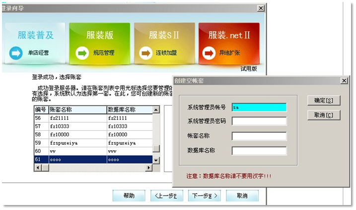The height and width of the screenshot is (210, 356).
Task: Click into the 帐套名称 input field
Action: point(259,136)
